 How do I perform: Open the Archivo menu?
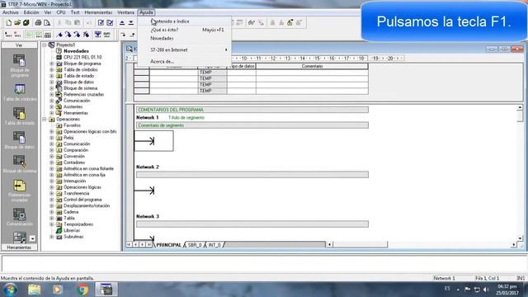(x=11, y=12)
